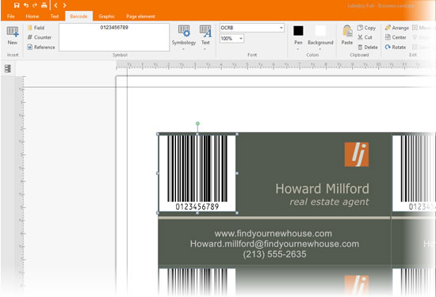Click the barcode symbol data field 0123456789
The height and width of the screenshot is (297, 436).
[114, 37]
